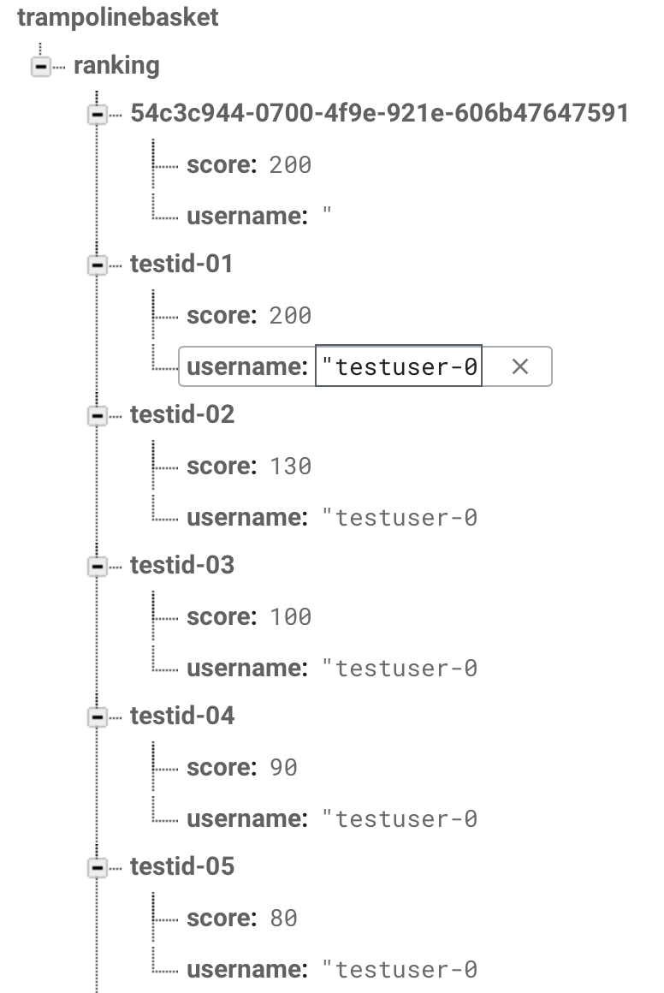Edit score value 80 under testid-05
The height and width of the screenshot is (993, 664).
coord(283,919)
